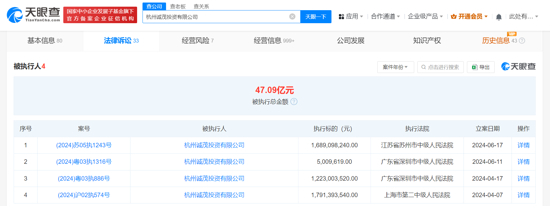550x206 pixels.
Task: Switch to 查老板 search tab
Action: pos(178,6)
